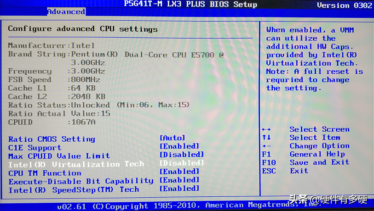Screen dimensions: 374x211
Task: Change CPU TM Function [Enabled] value
Action: [179, 172]
